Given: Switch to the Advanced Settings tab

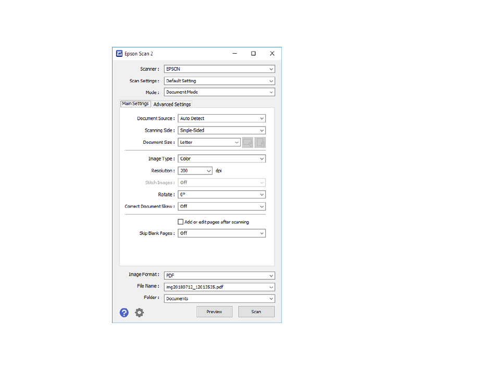Looking at the screenshot, I should [x=172, y=104].
